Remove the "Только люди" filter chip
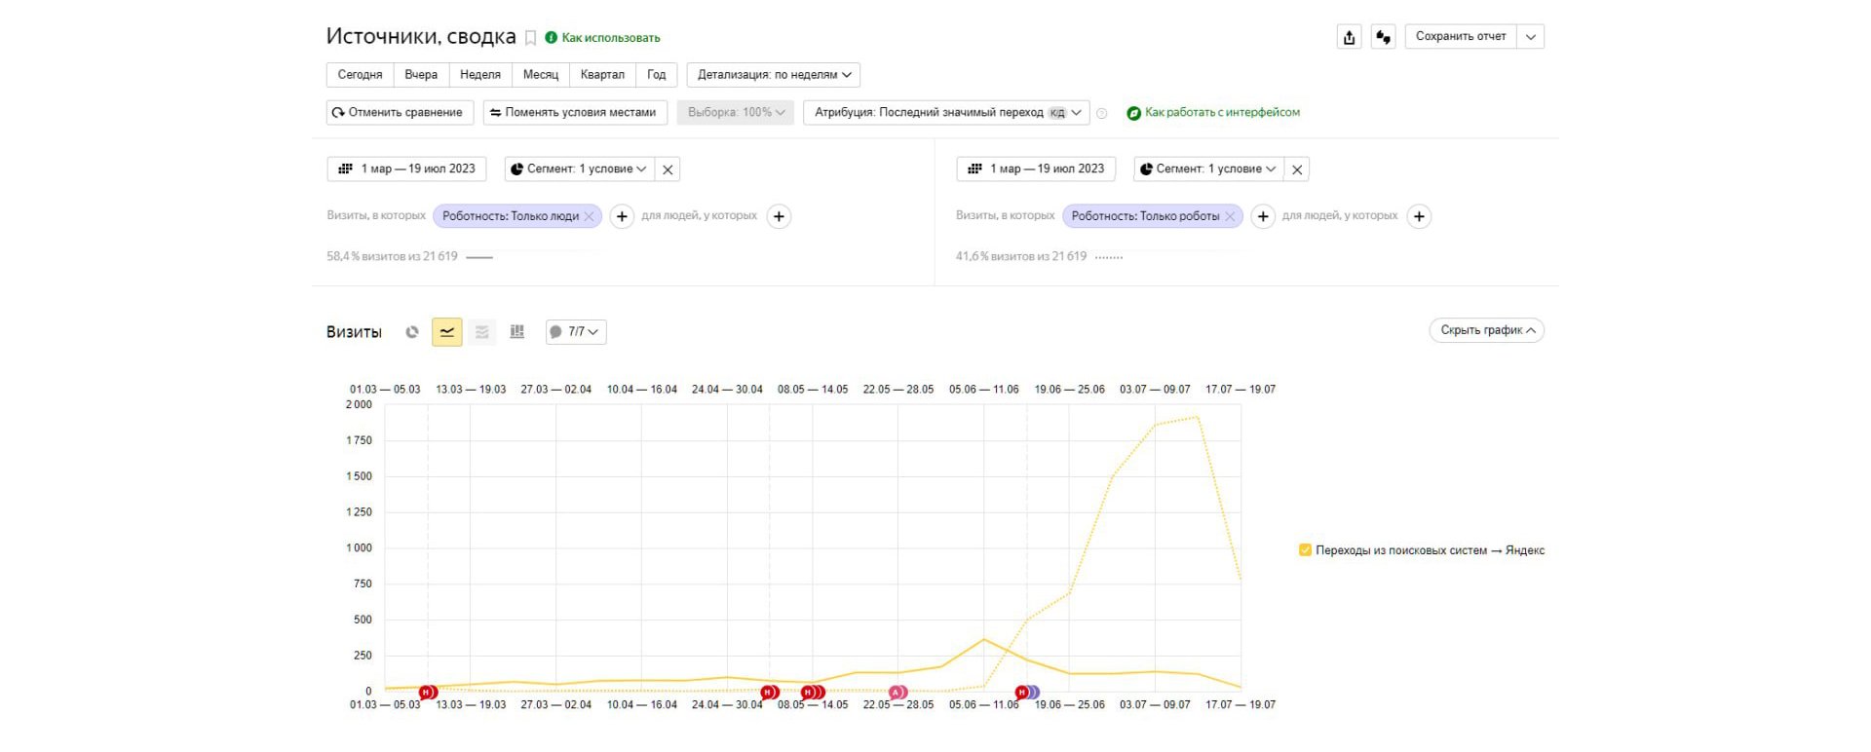 pos(589,216)
